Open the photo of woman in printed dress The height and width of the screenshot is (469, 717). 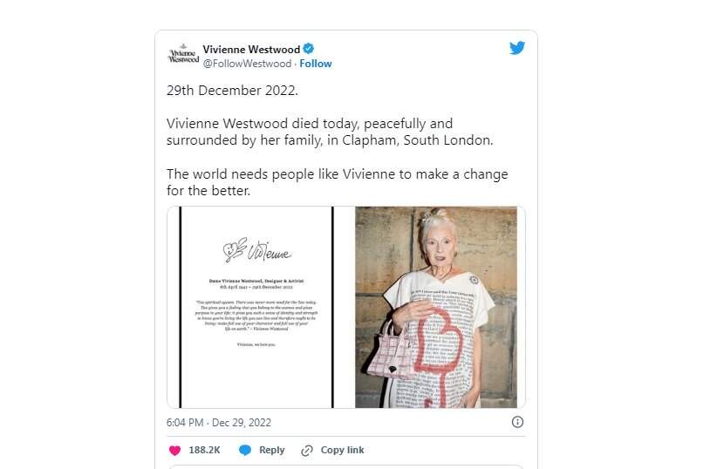click(x=435, y=307)
